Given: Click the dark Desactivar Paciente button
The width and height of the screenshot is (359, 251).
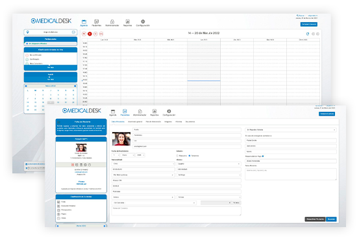Looking at the screenshot, I should coord(315,219).
